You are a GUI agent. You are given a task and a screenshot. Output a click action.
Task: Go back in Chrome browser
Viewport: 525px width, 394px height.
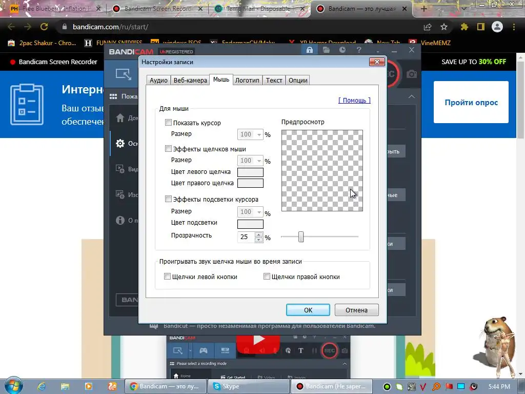point(11,27)
